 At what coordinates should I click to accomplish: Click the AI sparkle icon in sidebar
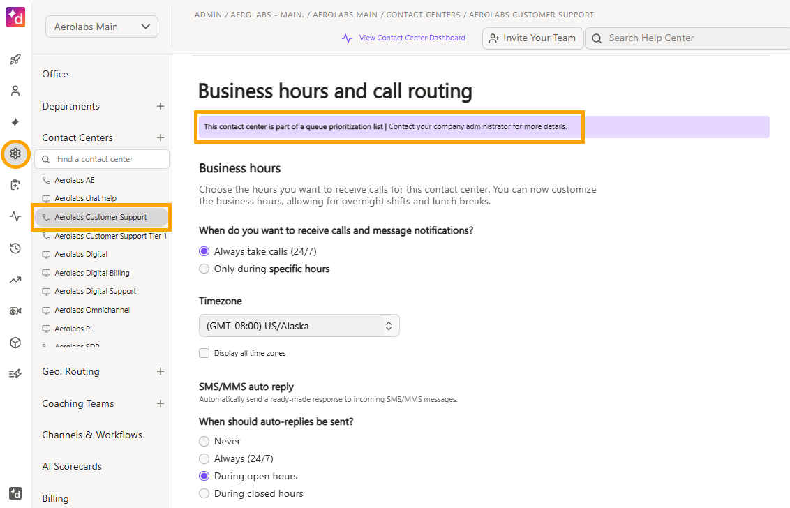[x=15, y=122]
